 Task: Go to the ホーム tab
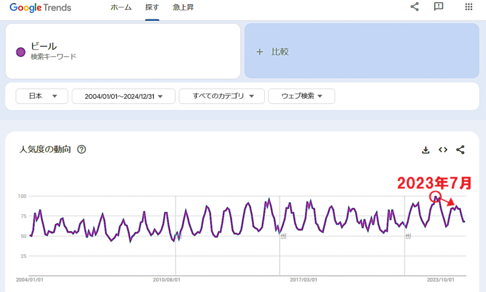121,8
